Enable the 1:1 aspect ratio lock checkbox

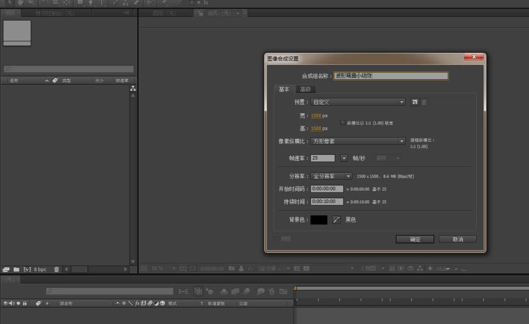coord(343,123)
